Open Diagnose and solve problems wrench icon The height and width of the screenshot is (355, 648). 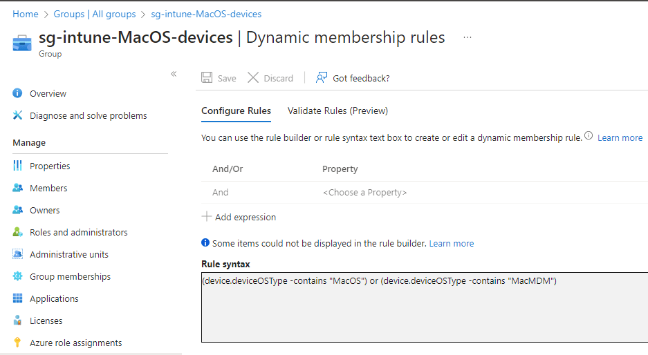point(17,115)
